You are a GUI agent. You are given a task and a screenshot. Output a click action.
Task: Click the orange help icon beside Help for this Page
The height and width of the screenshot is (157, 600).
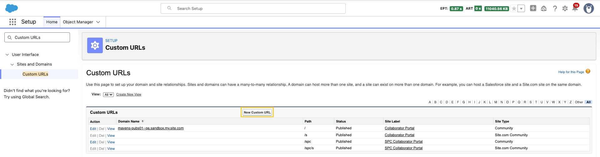[588, 71]
